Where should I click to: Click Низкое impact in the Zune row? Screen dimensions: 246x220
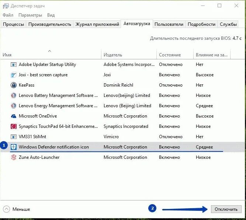pos(203,157)
